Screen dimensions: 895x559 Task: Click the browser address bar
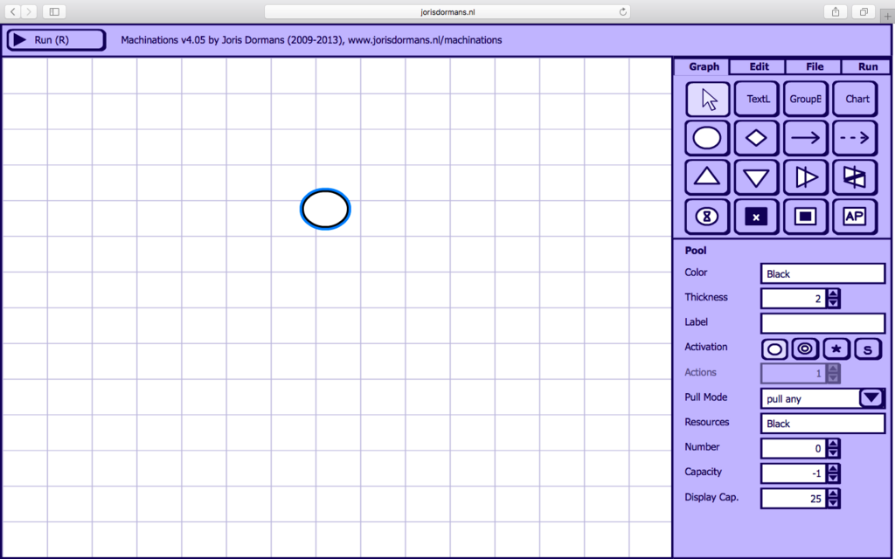pyautogui.click(x=447, y=11)
